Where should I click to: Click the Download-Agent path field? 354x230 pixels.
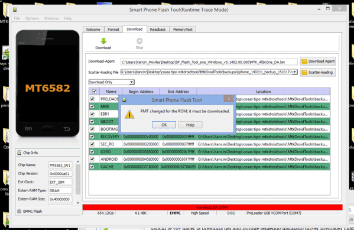point(209,62)
